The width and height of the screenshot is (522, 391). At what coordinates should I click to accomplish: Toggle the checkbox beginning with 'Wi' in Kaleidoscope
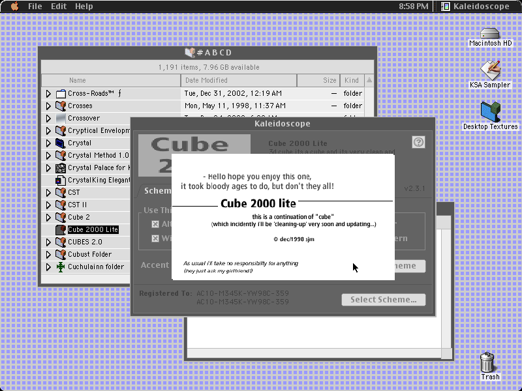155,239
